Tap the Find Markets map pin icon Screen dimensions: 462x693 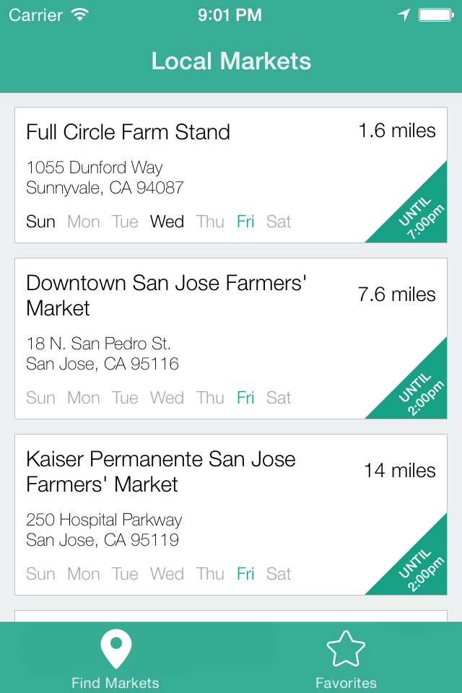115,649
